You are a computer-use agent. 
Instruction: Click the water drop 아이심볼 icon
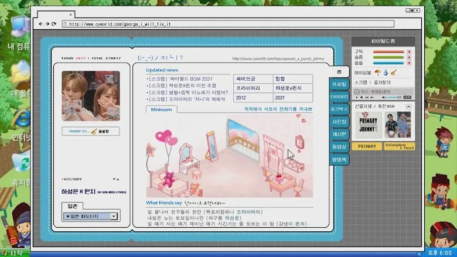pyautogui.click(x=386, y=73)
